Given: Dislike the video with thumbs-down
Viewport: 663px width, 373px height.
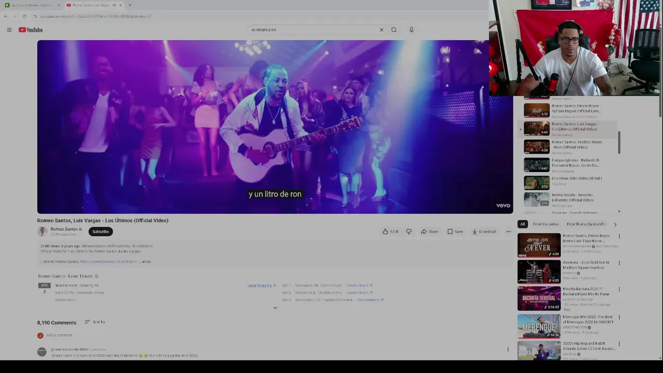Looking at the screenshot, I should tap(409, 232).
